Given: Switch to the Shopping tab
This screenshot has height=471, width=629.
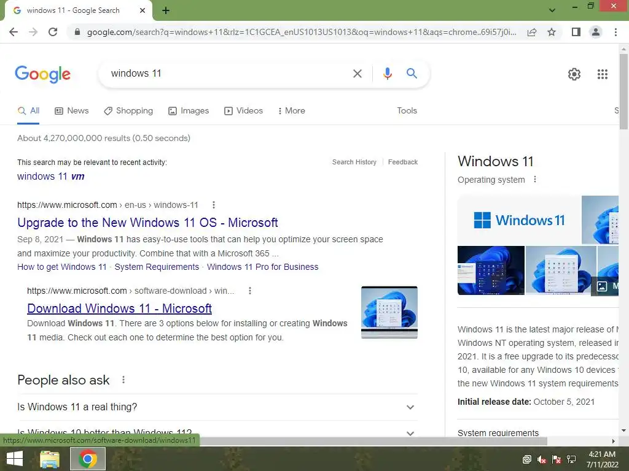Looking at the screenshot, I should point(128,111).
